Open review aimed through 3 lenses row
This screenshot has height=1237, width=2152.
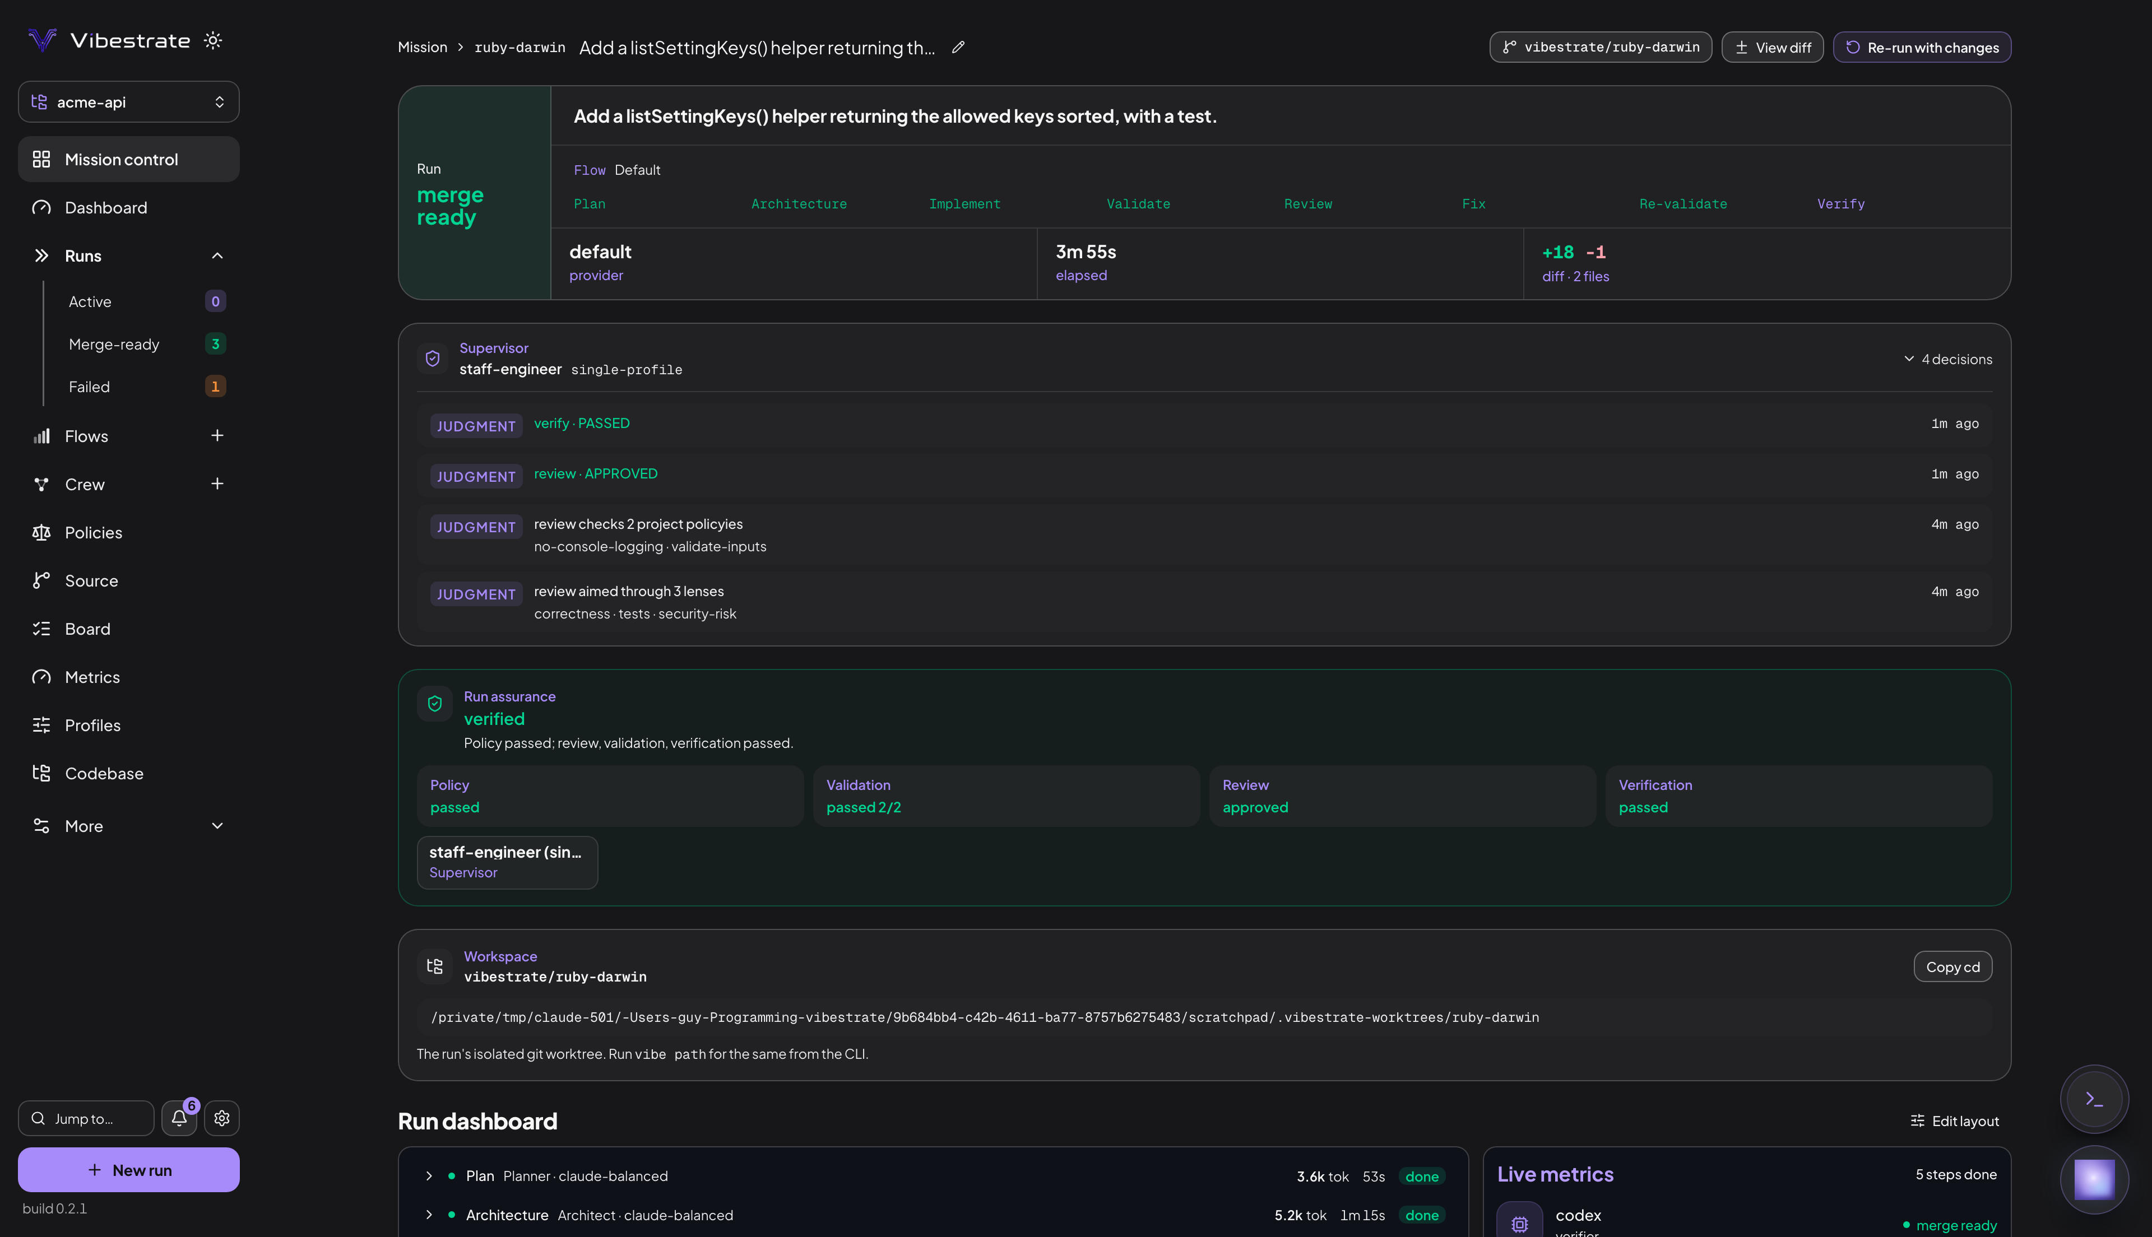click(1205, 602)
